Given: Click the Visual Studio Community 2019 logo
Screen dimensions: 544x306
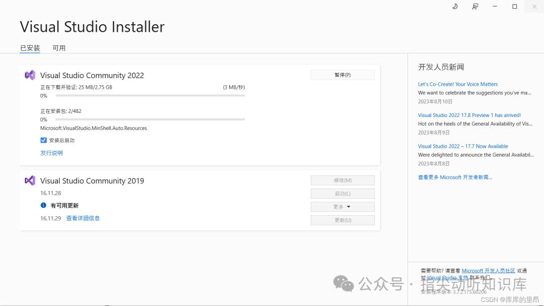Looking at the screenshot, I should (30, 180).
